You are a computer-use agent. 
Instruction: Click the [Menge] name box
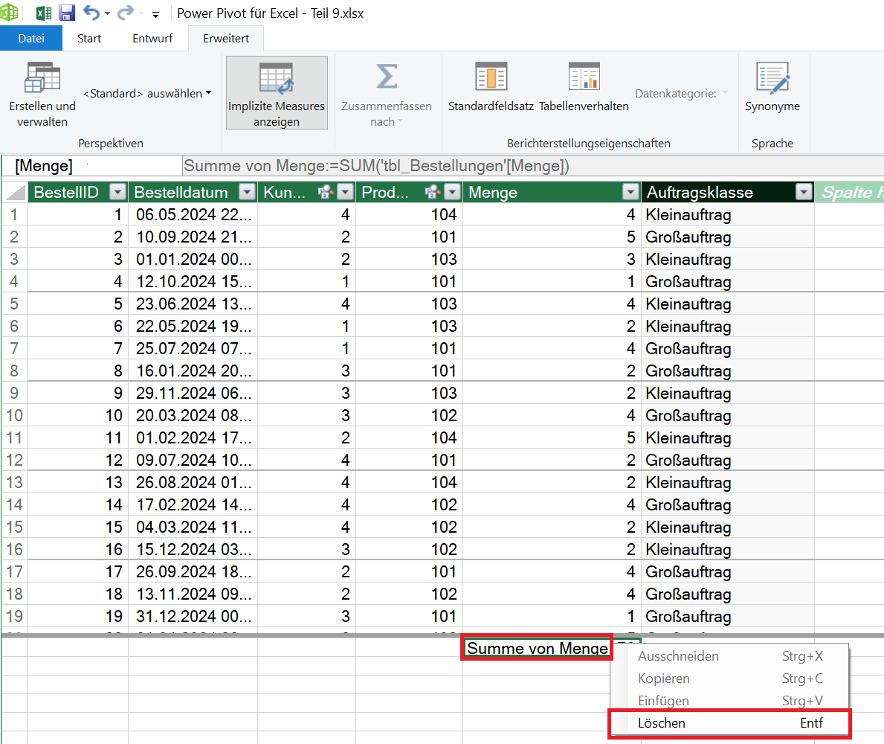[92, 166]
